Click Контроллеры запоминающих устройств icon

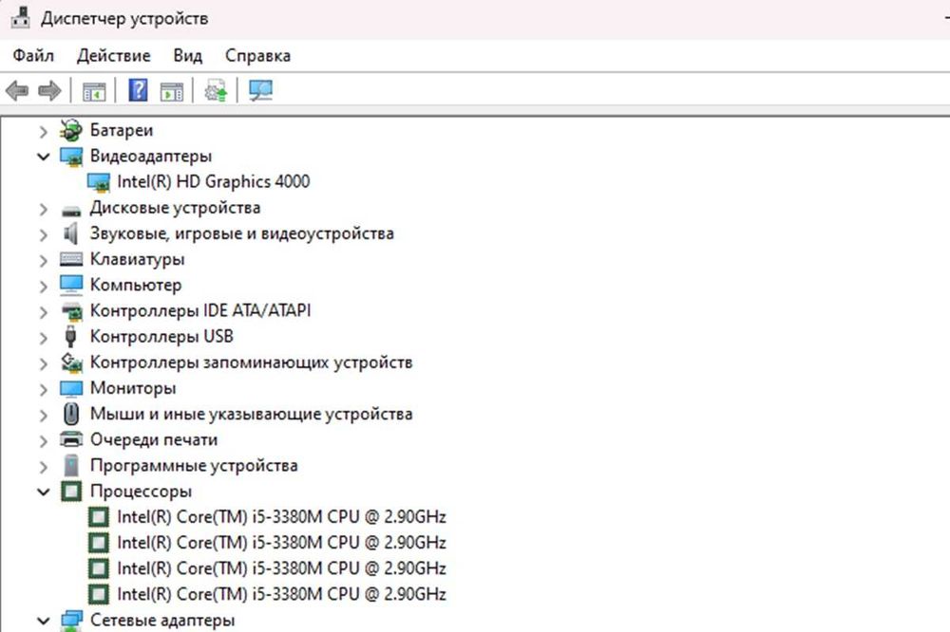tap(71, 362)
